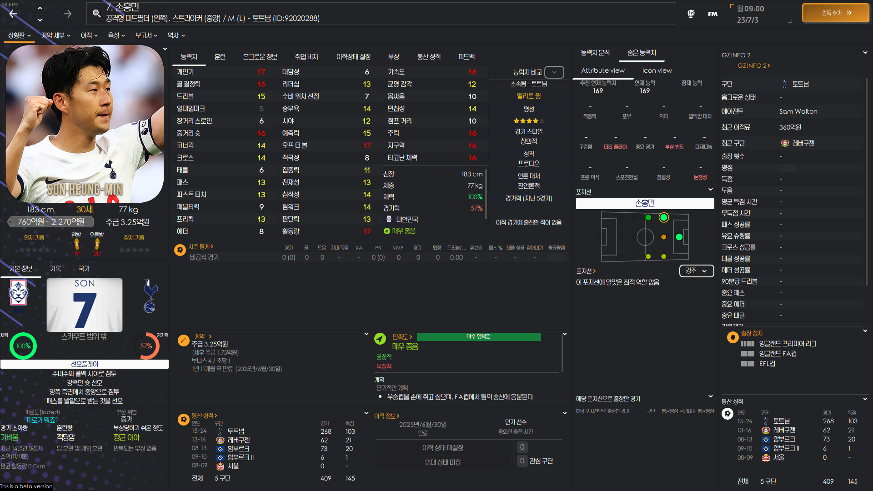Click the suspension whistle icon

[x=733, y=337]
